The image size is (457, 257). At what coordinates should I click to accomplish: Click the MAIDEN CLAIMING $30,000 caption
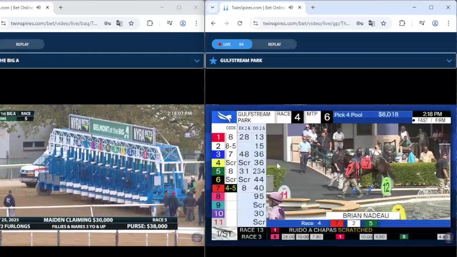[78, 220]
